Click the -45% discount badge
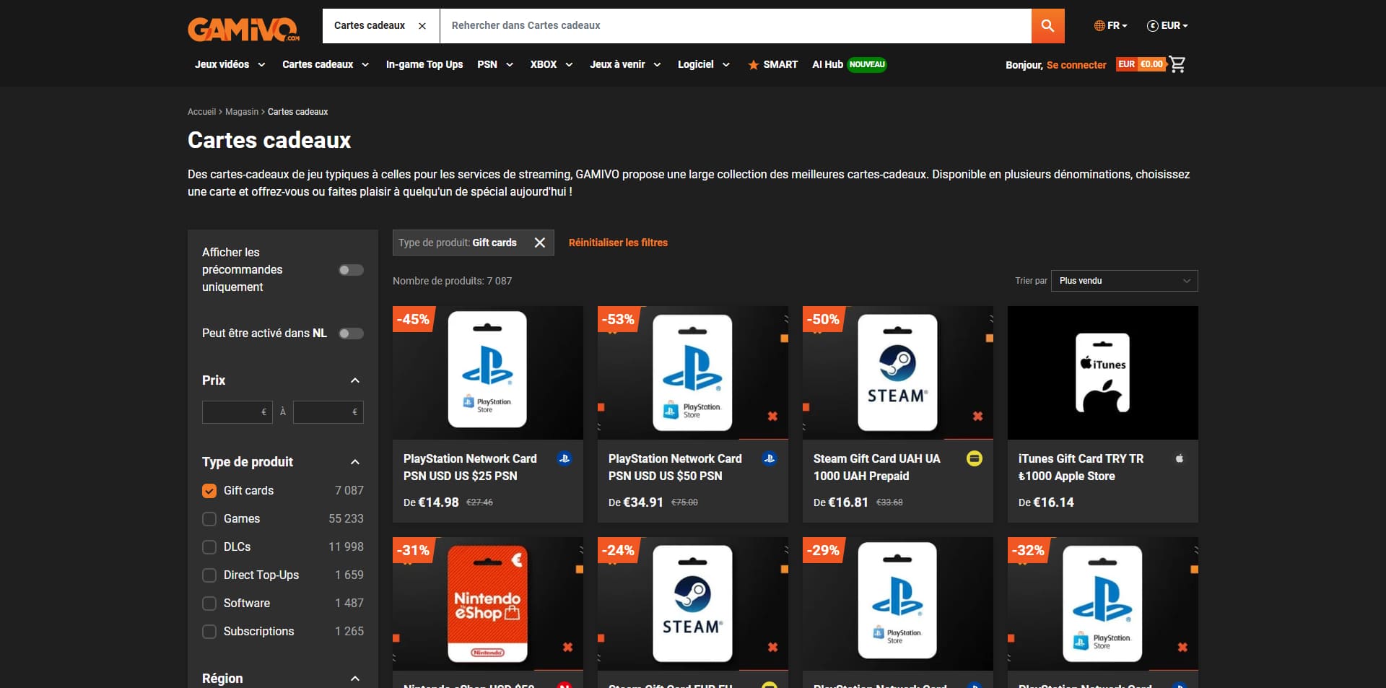This screenshot has height=688, width=1386. click(x=413, y=319)
